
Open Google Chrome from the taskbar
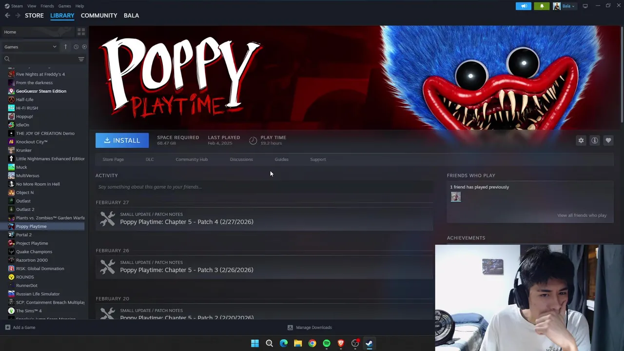[312, 343]
